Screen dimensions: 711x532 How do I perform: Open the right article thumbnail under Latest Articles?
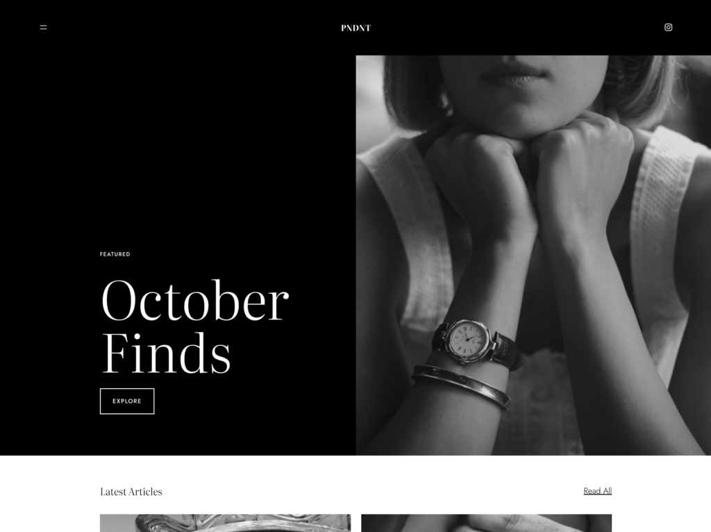[x=486, y=523]
